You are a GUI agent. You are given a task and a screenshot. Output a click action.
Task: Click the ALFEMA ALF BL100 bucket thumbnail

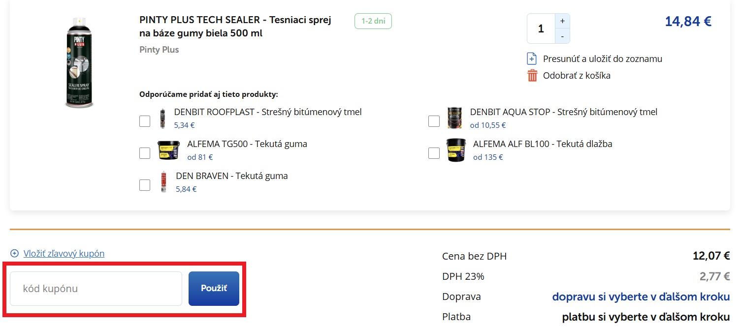point(456,150)
